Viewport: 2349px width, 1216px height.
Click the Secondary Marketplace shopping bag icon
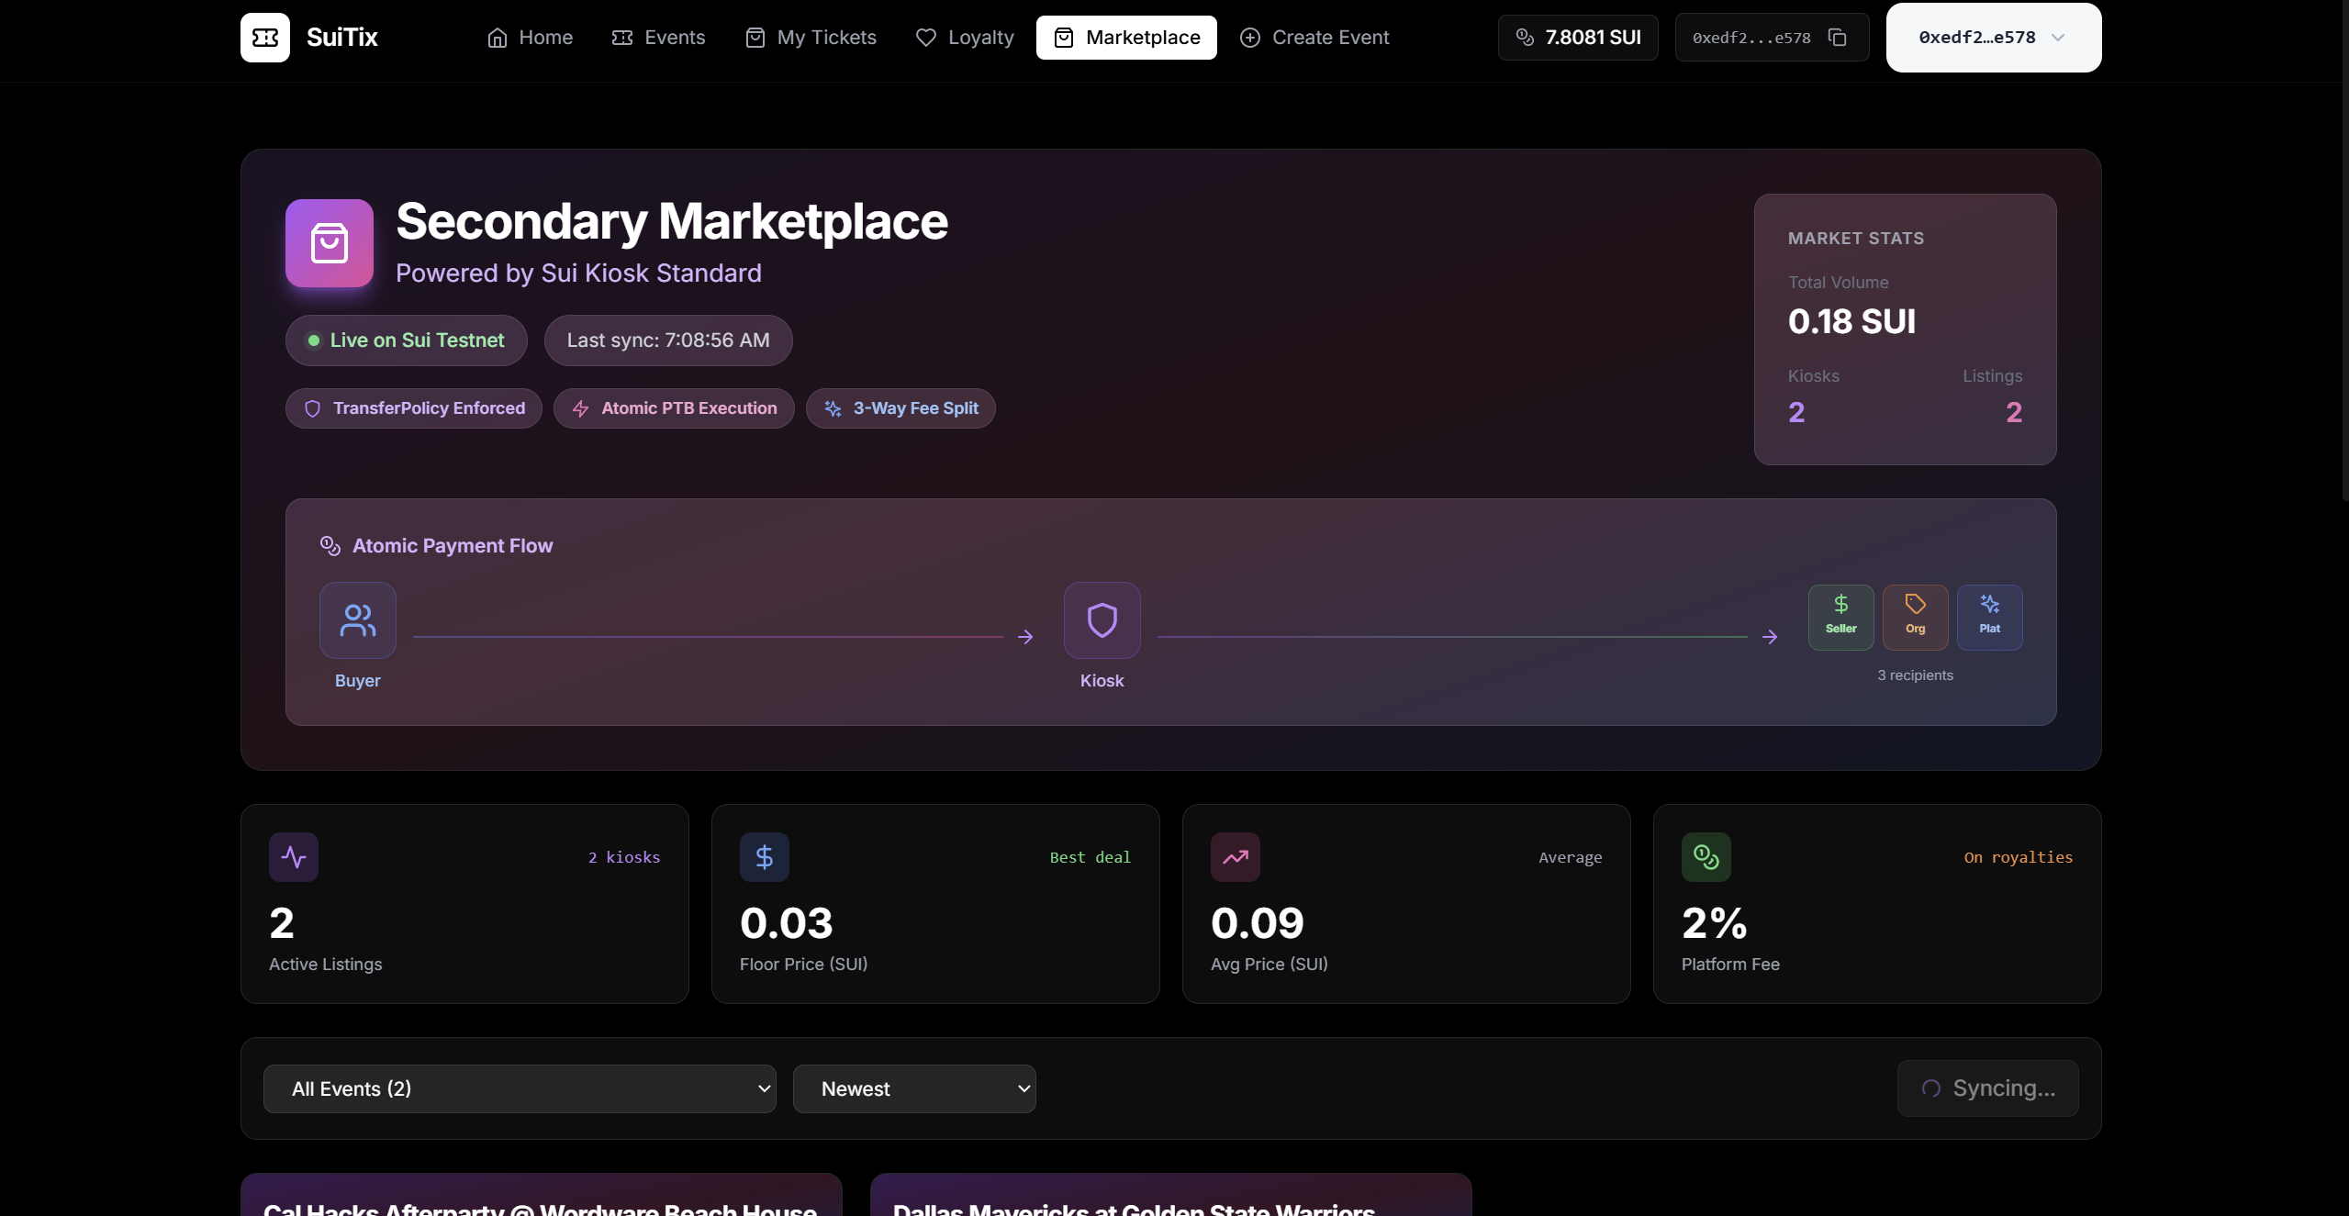click(329, 243)
